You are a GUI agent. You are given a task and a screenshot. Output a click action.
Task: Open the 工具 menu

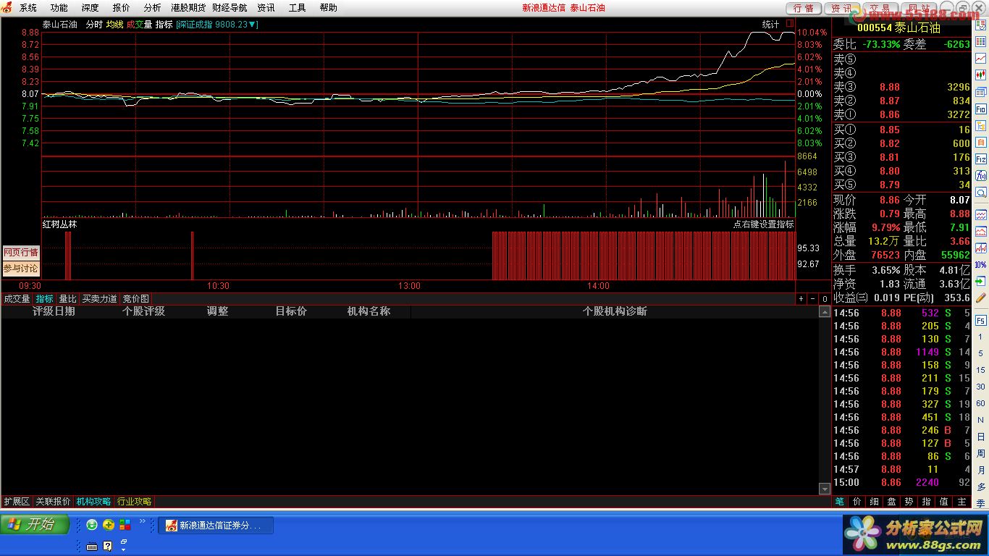[297, 8]
